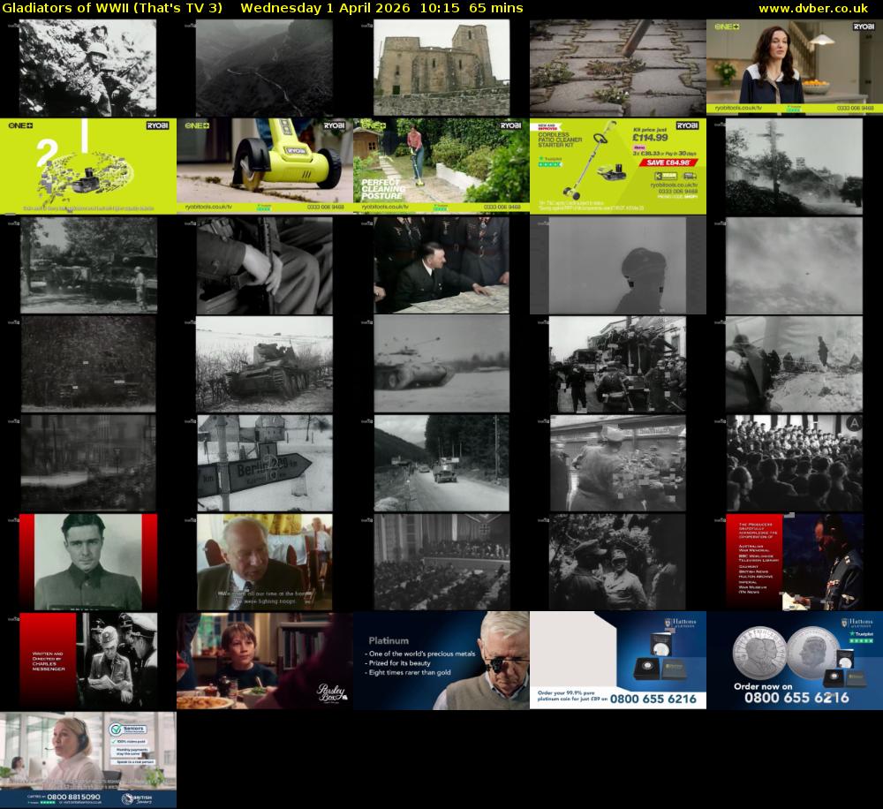This screenshot has height=809, width=883.
Task: Click the Trustpilot badge on silver coins advert
Action: (x=861, y=636)
